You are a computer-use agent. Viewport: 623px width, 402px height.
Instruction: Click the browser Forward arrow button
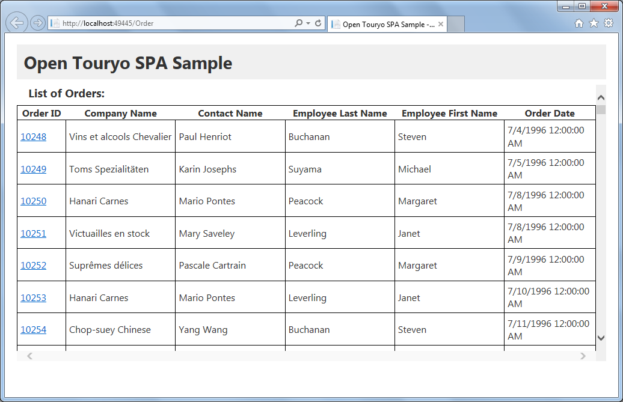pos(38,23)
